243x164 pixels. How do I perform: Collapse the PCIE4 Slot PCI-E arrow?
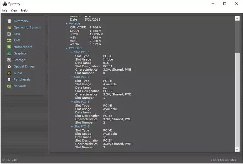click(x=72, y=127)
